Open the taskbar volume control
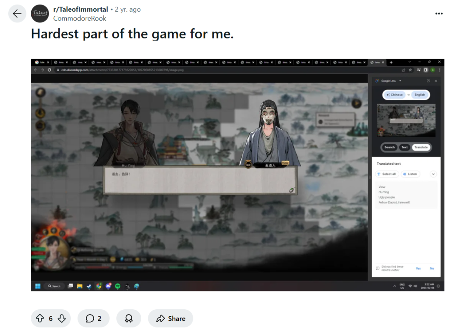The height and width of the screenshot is (333, 450). (415, 286)
